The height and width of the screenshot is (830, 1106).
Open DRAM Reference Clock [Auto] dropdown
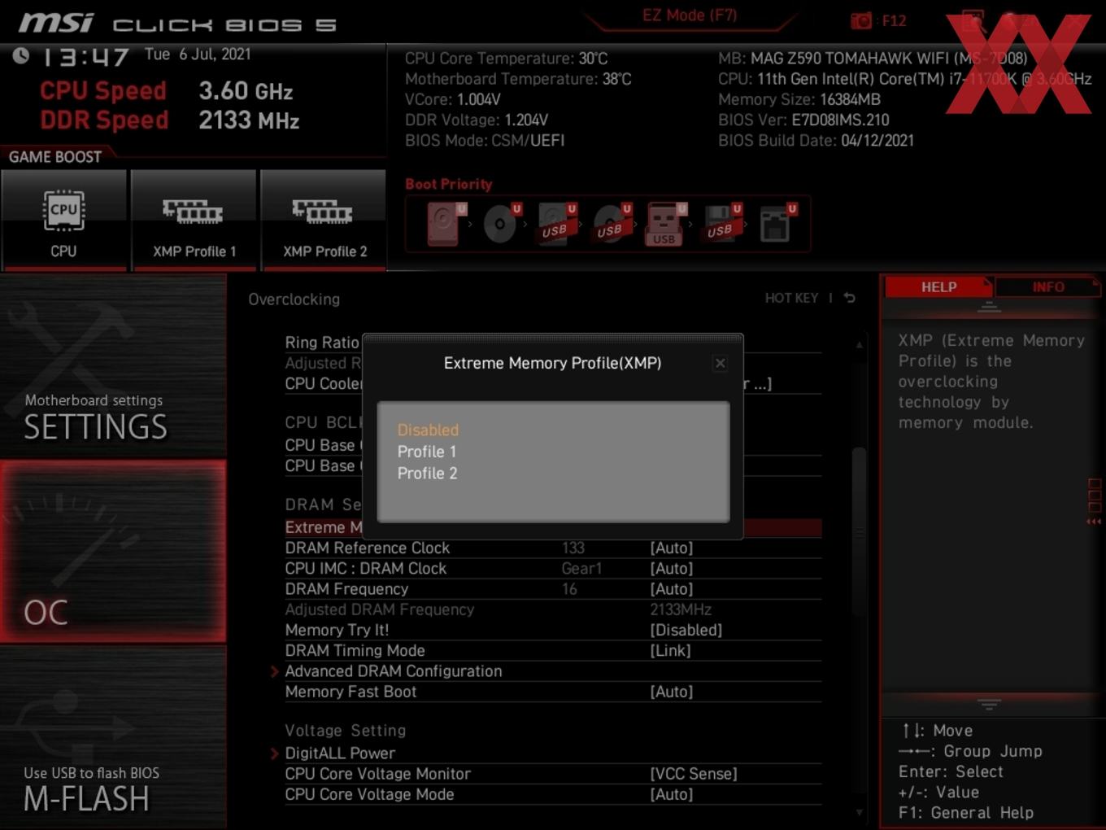[671, 548]
